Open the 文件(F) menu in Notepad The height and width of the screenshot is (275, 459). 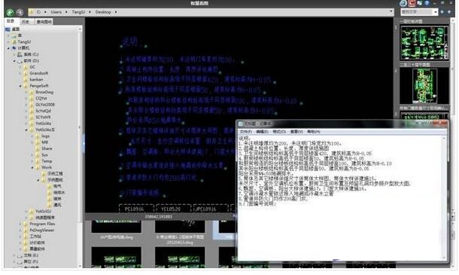246,132
